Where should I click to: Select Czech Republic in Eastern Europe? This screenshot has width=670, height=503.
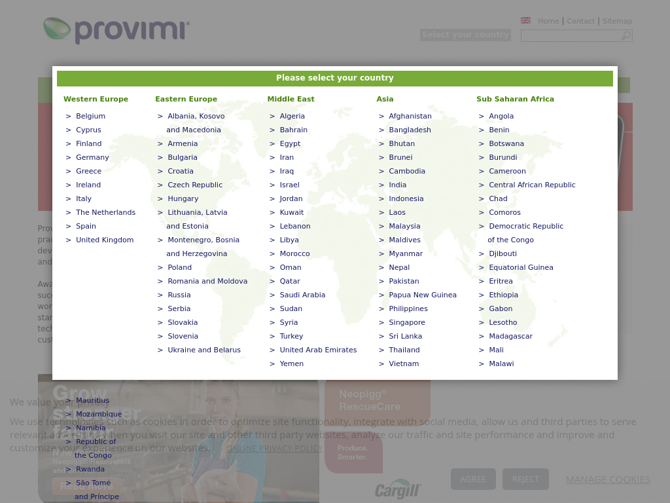point(195,185)
